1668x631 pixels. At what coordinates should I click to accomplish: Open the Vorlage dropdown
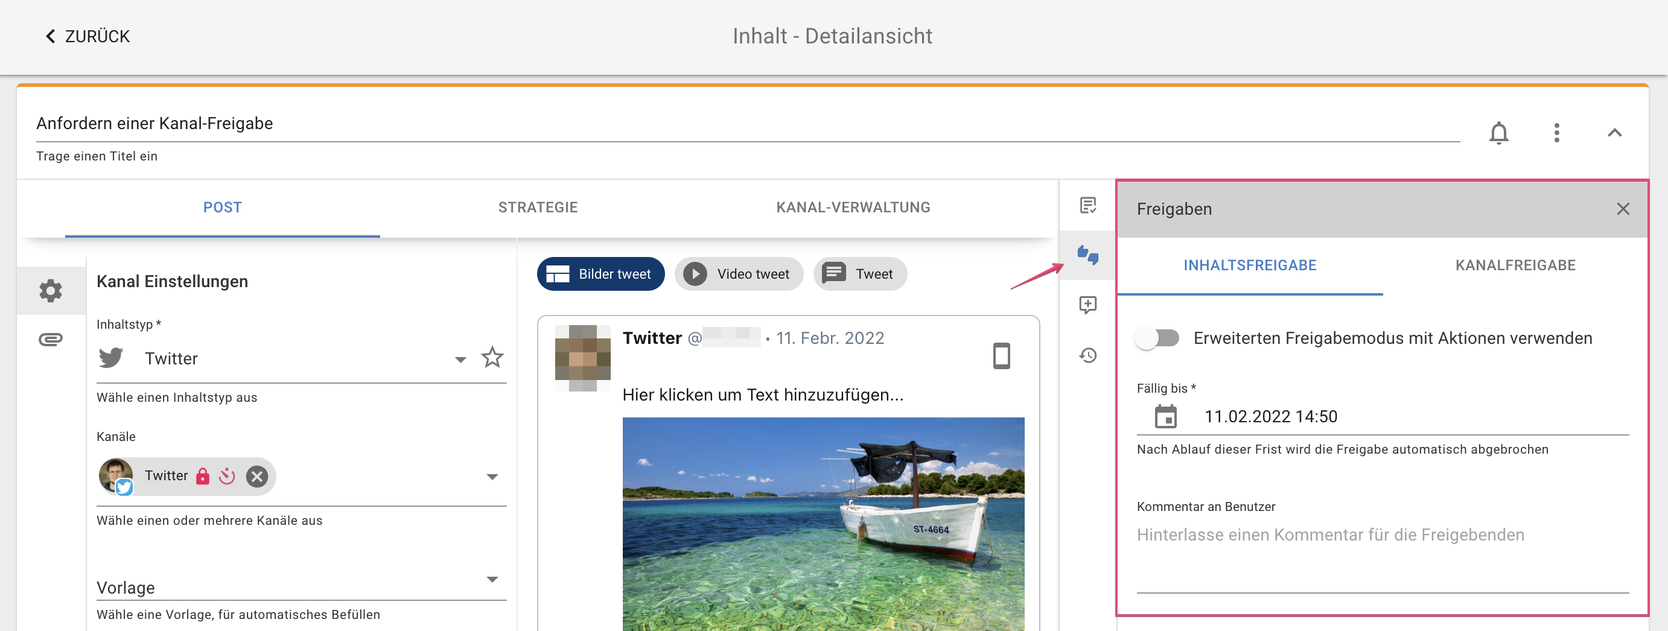point(301,586)
